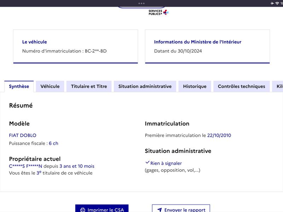The height and width of the screenshot is (212, 283).
Task: Click the Services Publics+ logo
Action: (158, 12)
